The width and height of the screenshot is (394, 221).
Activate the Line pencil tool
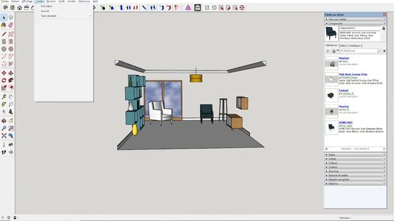coord(4,34)
